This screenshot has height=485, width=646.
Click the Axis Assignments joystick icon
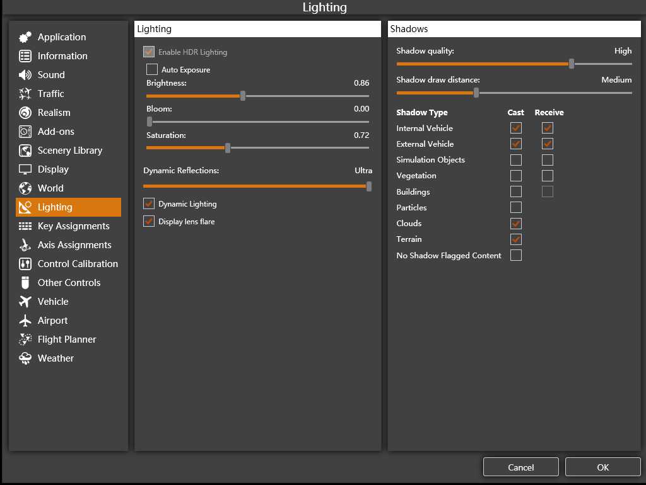pos(25,245)
